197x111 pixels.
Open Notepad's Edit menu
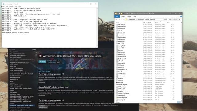coord(7,6)
